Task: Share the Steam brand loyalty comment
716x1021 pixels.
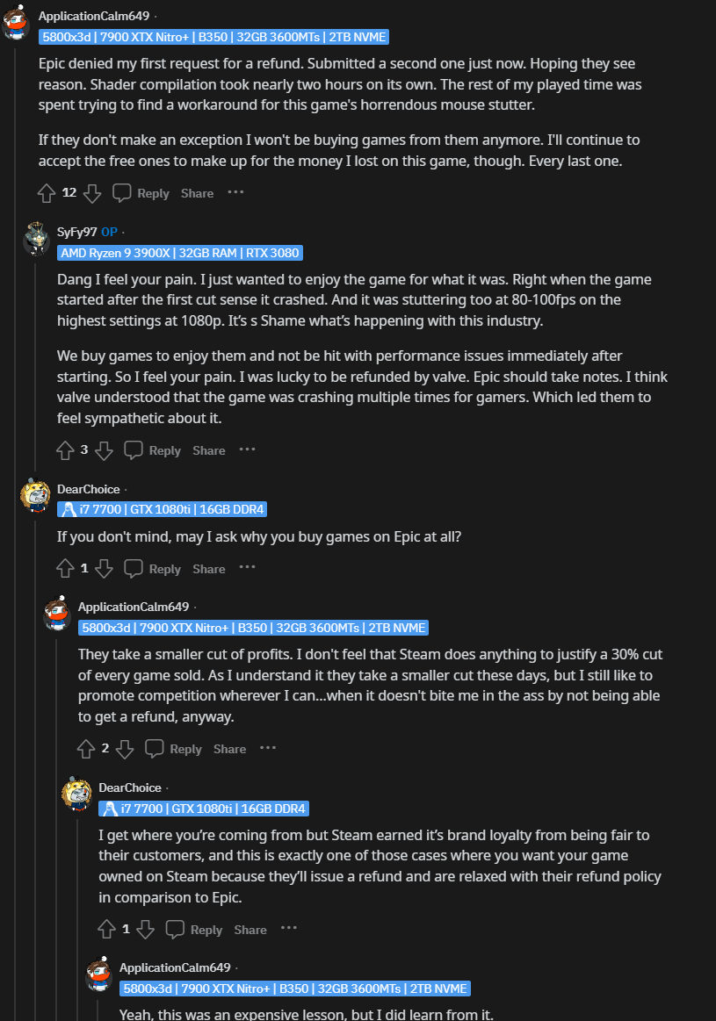Action: tap(250, 930)
